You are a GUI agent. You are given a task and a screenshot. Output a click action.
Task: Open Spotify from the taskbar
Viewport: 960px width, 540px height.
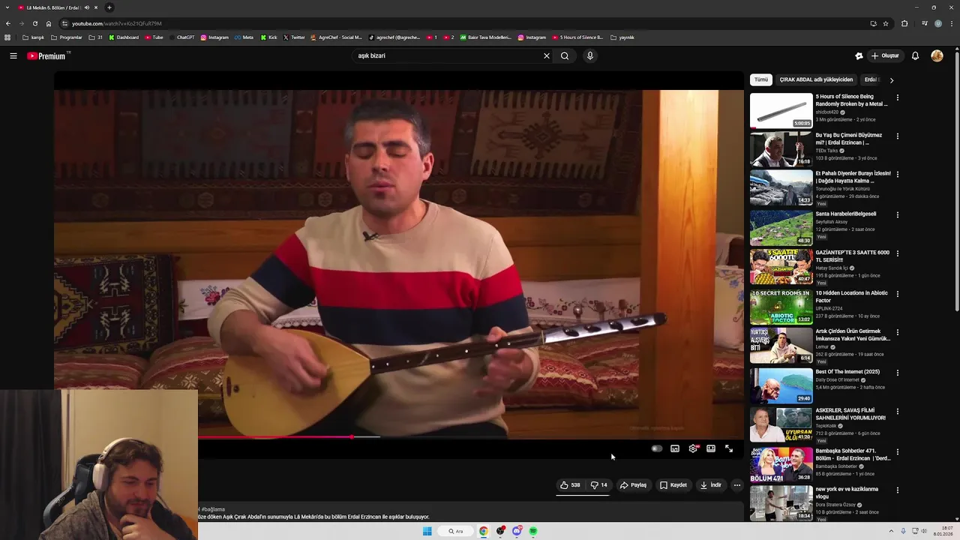tap(533, 531)
